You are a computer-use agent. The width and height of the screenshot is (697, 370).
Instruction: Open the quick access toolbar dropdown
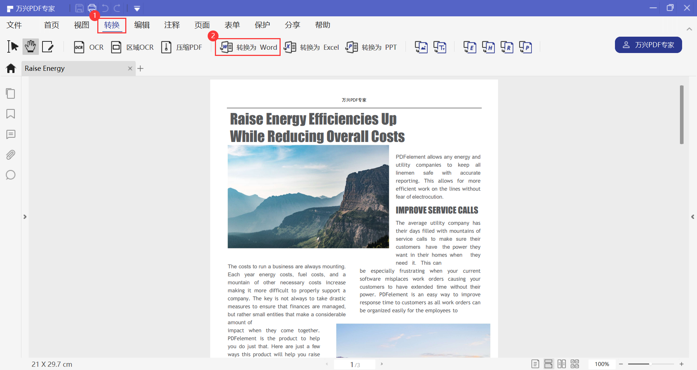[137, 8]
